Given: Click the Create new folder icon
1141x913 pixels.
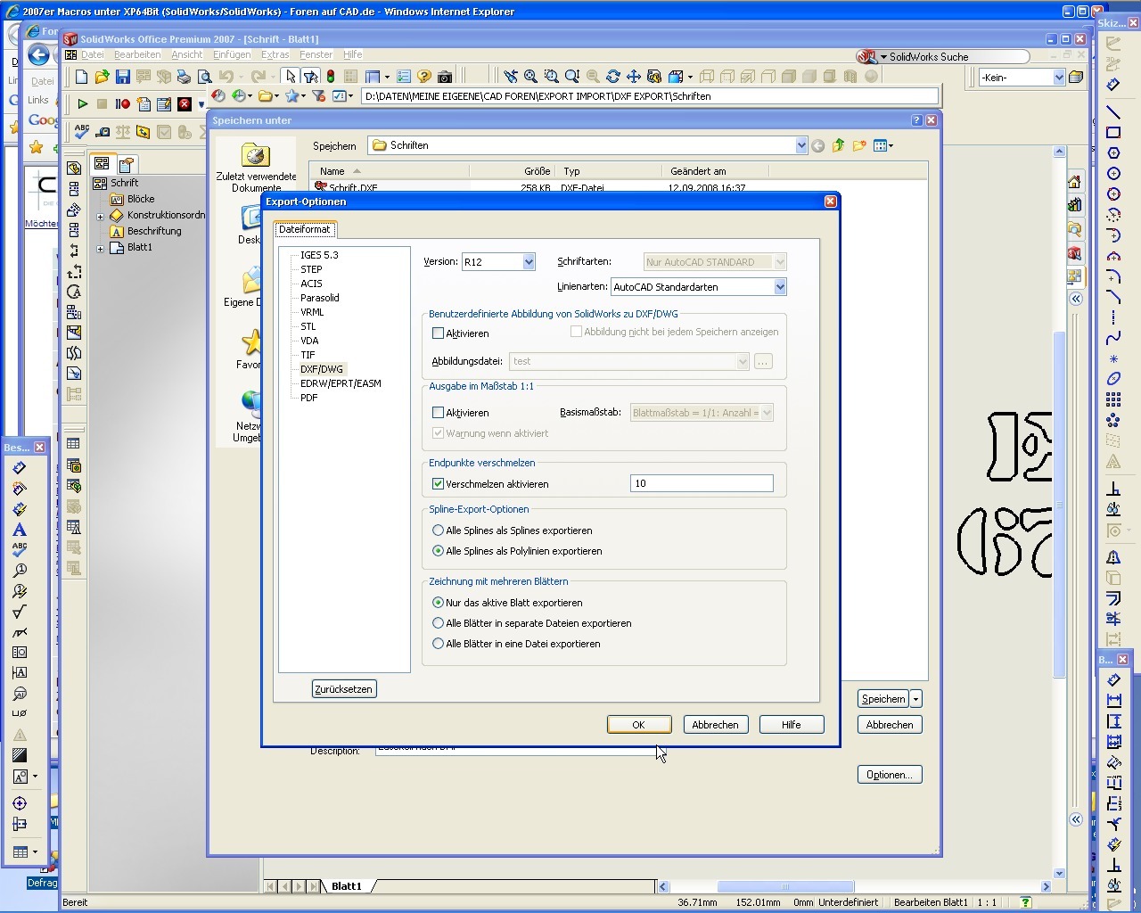Looking at the screenshot, I should pyautogui.click(x=859, y=145).
